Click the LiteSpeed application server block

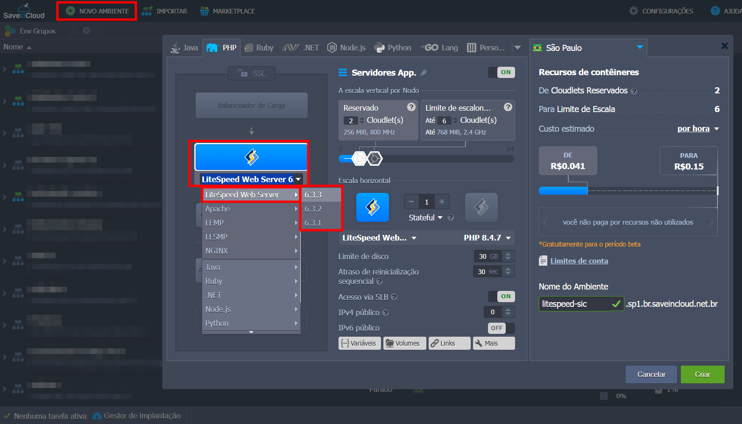click(x=251, y=157)
